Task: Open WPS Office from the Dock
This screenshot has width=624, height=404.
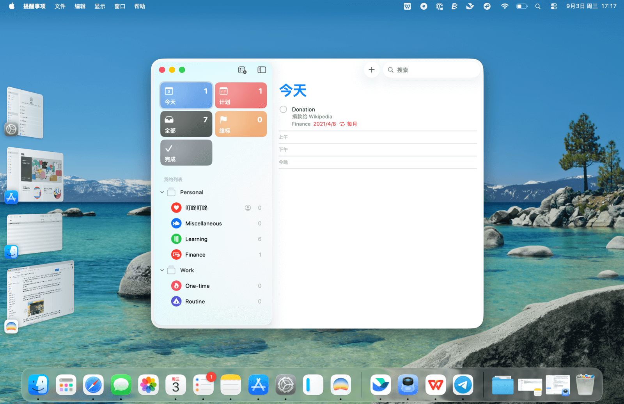Action: 436,385
